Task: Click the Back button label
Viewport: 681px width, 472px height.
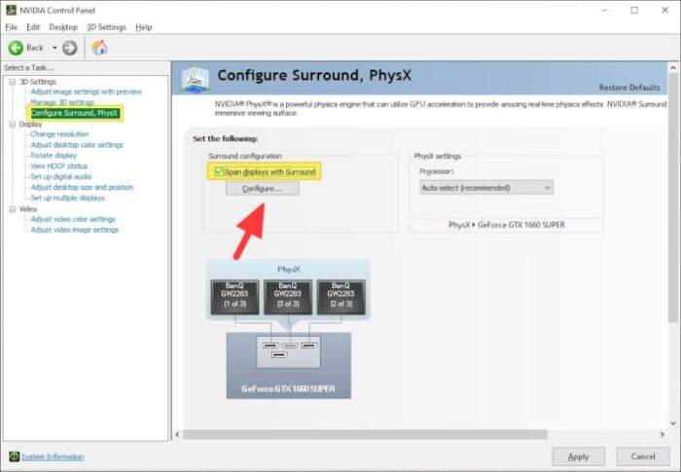Action: (35, 48)
